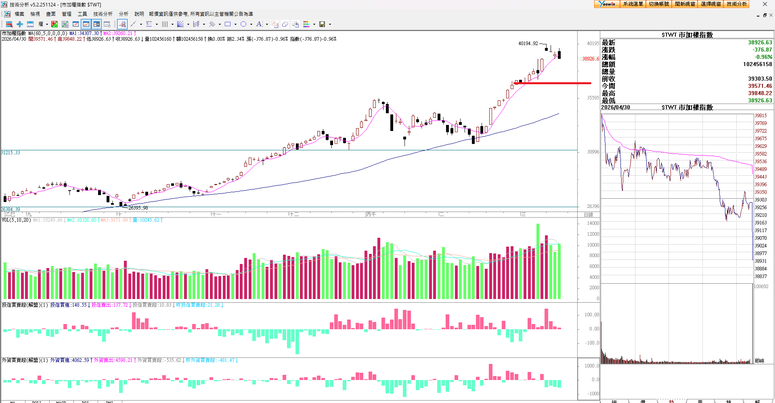The image size is (775, 403).
Task: Click the 40194.92 high price label
Action: tap(528, 44)
